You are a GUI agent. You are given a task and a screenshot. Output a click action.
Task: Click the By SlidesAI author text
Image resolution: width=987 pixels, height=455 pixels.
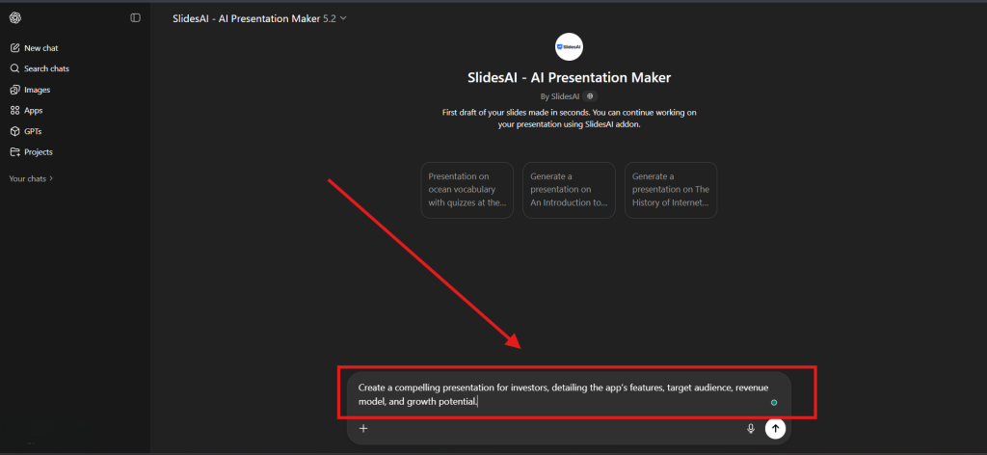[x=560, y=96]
